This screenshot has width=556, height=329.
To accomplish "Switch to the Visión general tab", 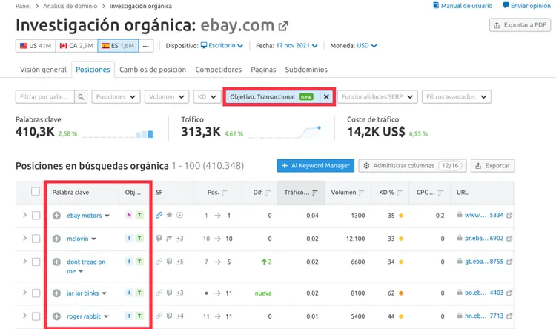I will click(43, 70).
